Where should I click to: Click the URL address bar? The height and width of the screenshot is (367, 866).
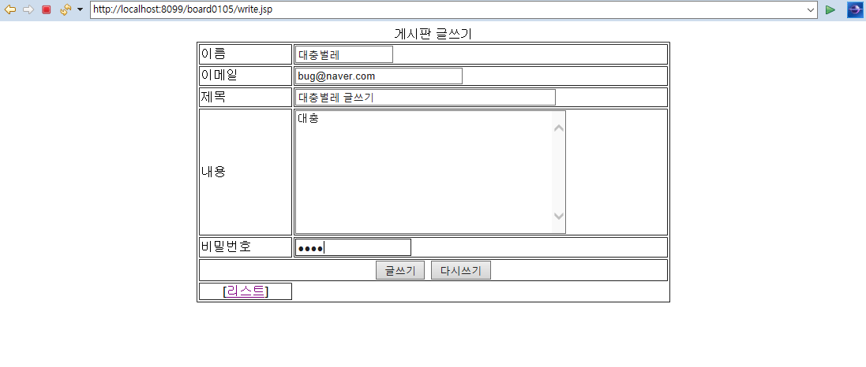(455, 9)
